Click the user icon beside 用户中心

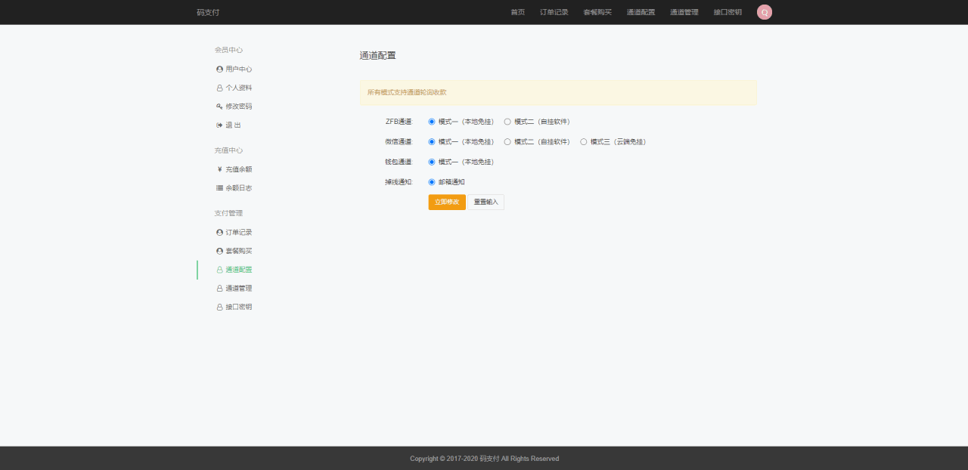tap(219, 69)
